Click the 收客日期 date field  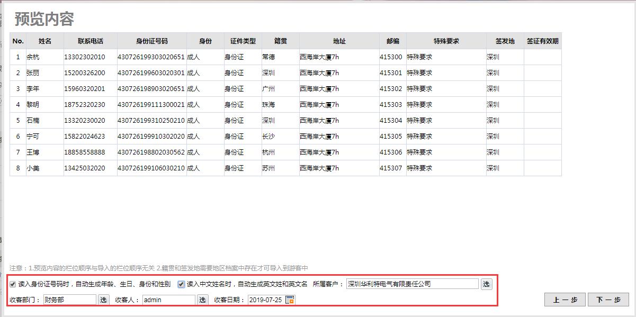266,300
